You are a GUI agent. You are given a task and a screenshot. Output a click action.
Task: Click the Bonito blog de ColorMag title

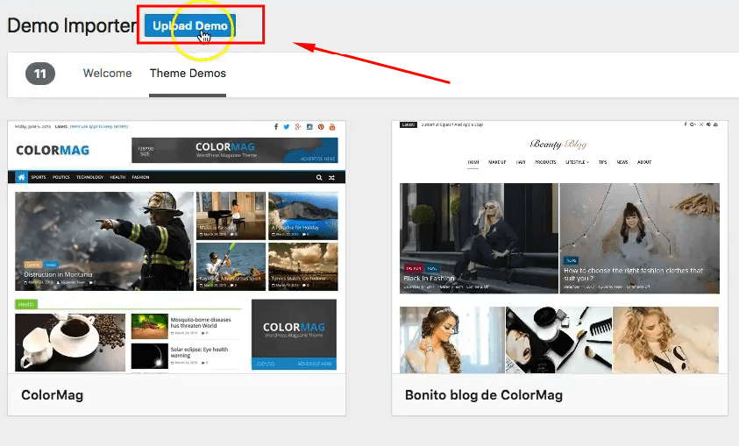[484, 394]
